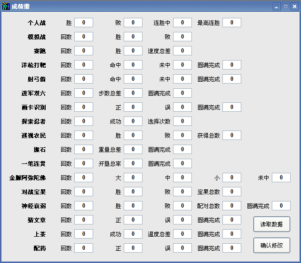Focus the 个人战 连胜中 field
301x263 pixels.
pos(182,23)
